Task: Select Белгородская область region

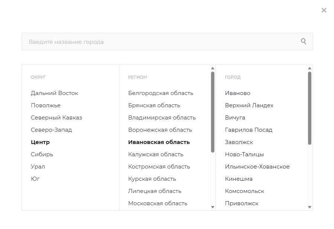Action: click(160, 93)
